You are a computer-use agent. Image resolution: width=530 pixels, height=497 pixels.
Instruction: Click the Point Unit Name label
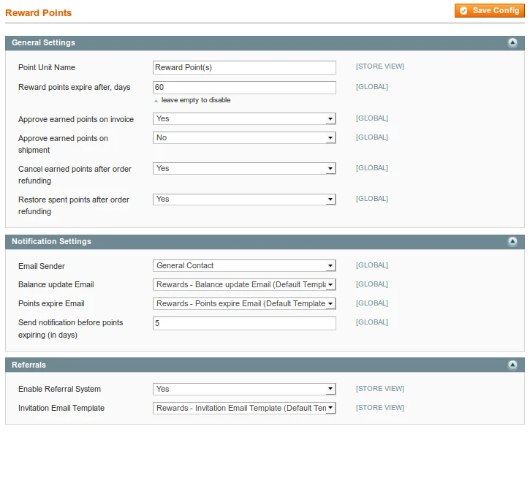click(x=47, y=67)
